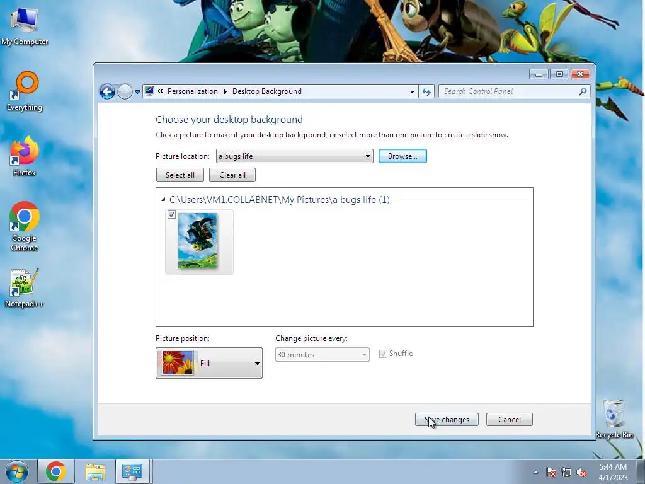Open Chrome from the taskbar
The height and width of the screenshot is (484, 645).
click(x=56, y=471)
